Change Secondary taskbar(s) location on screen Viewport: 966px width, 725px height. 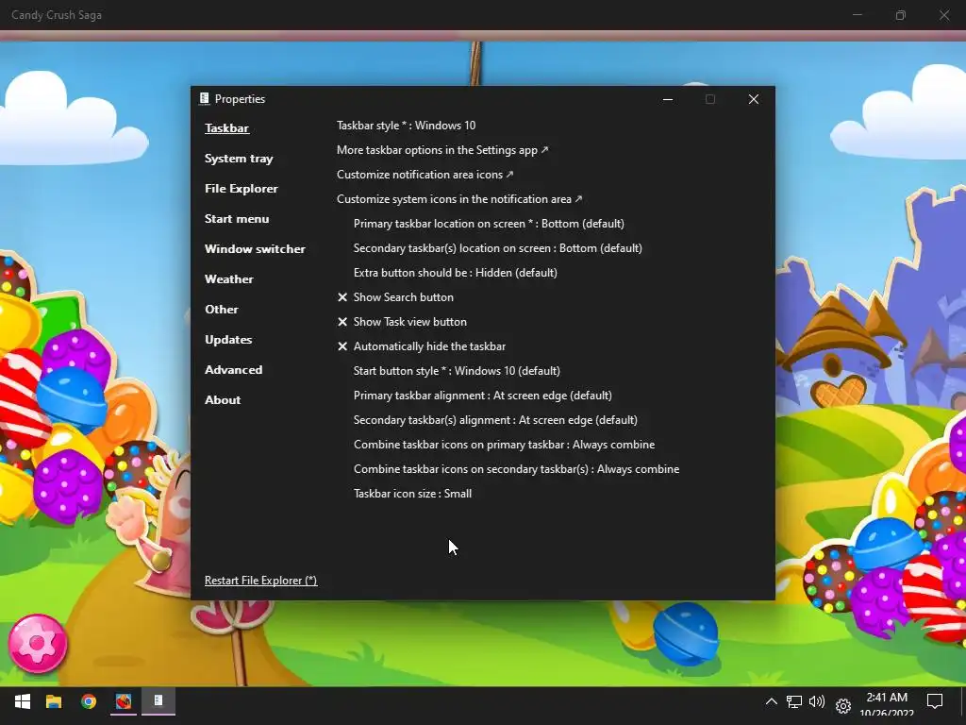click(498, 248)
